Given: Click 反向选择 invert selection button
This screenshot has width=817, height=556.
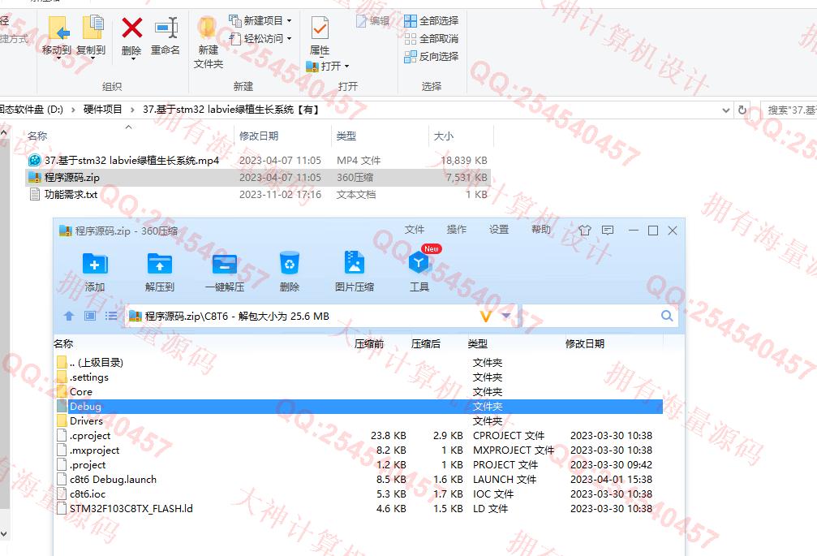Looking at the screenshot, I should coord(432,56).
